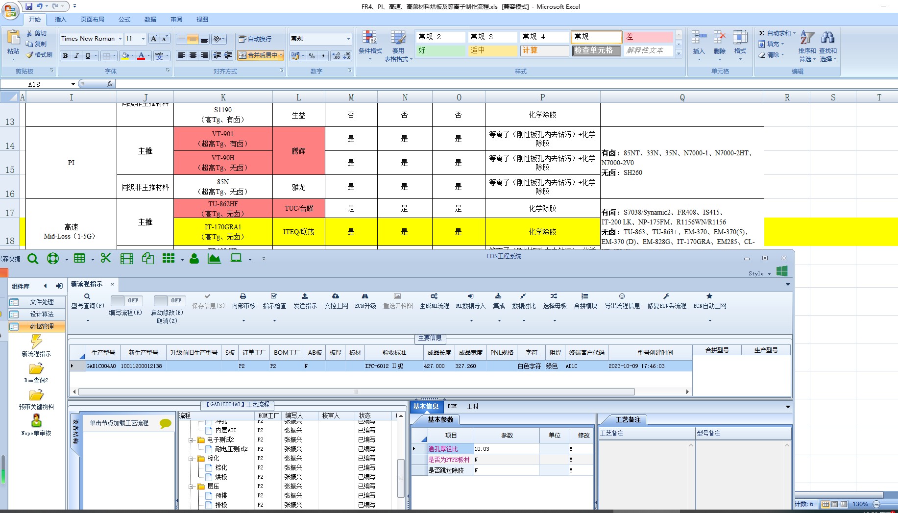
Task: Click the green user icon in EDS toolbar
Action: pyautogui.click(x=194, y=258)
